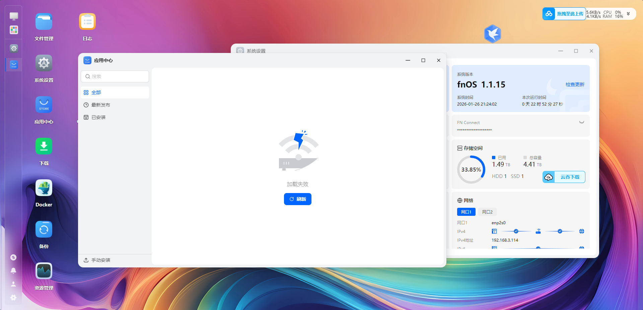Open the notifications bell in the dock

[13, 271]
